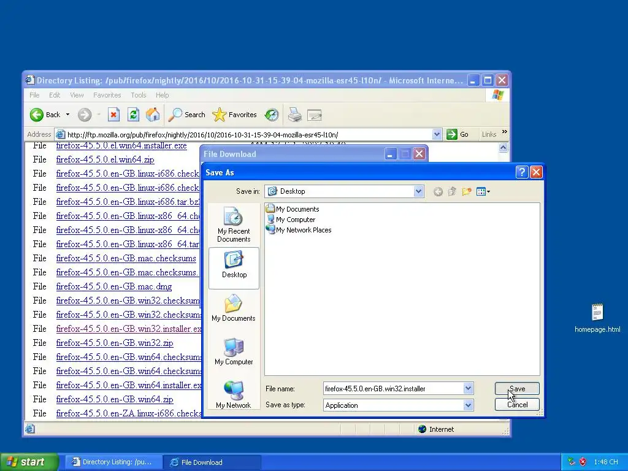Screen dimensions: 628x471
Task: Select My Computer in the file list
Action: coord(291,220)
